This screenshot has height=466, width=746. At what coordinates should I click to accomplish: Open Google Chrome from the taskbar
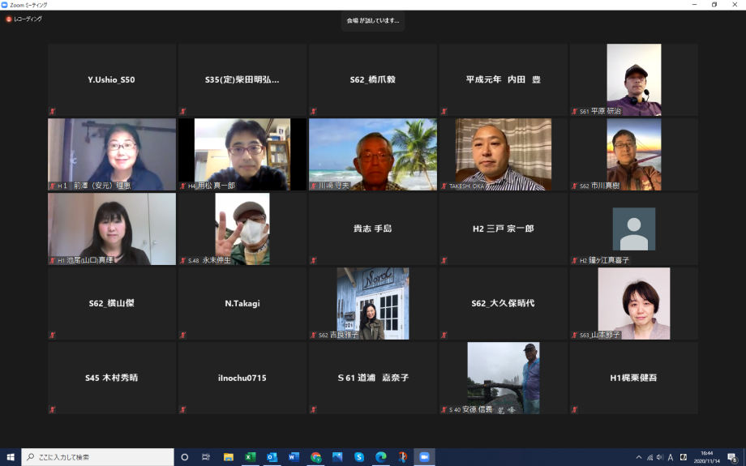tap(315, 457)
